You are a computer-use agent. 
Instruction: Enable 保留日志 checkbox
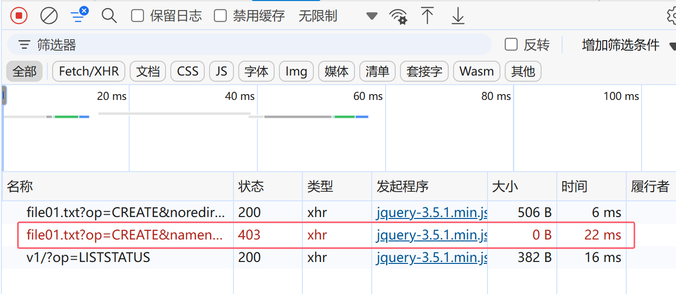(x=138, y=16)
